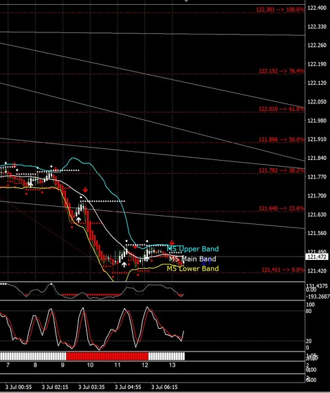The image size is (330, 393).
Task: Click price axis value 121.840
Action: 317,158
